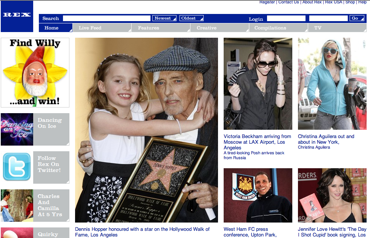The width and height of the screenshot is (370, 238).
Task: Open the Rex USA link
Action: (x=334, y=2)
